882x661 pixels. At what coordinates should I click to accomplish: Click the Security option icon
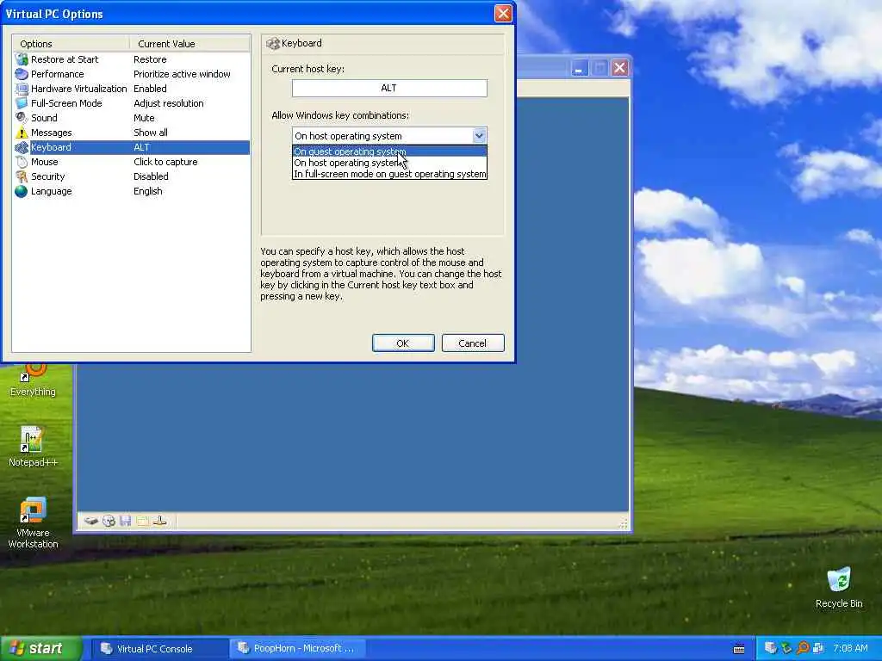[x=22, y=176]
